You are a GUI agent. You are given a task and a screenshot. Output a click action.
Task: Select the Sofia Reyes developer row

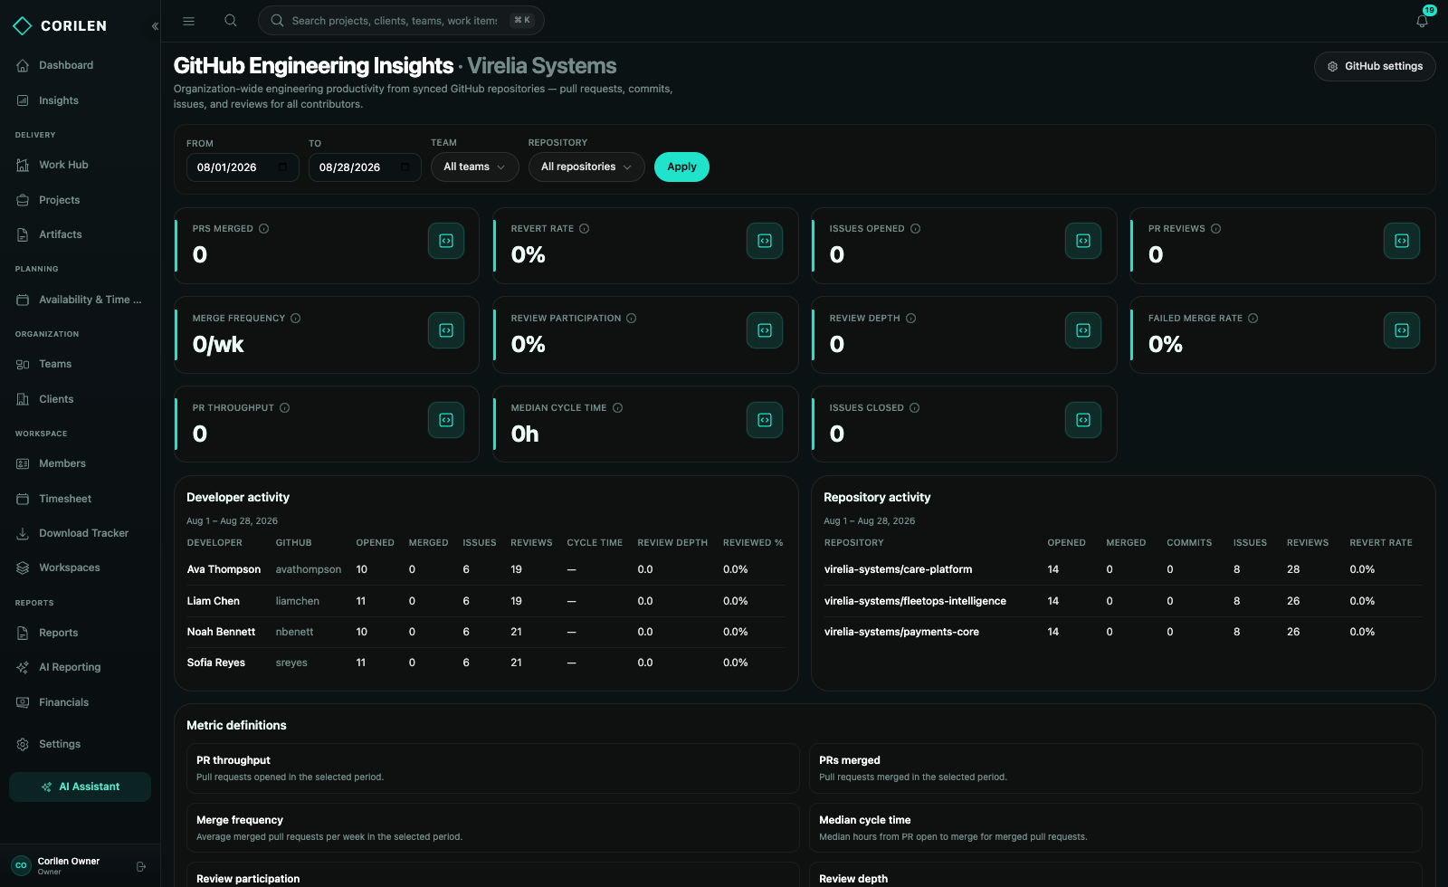pos(486,663)
